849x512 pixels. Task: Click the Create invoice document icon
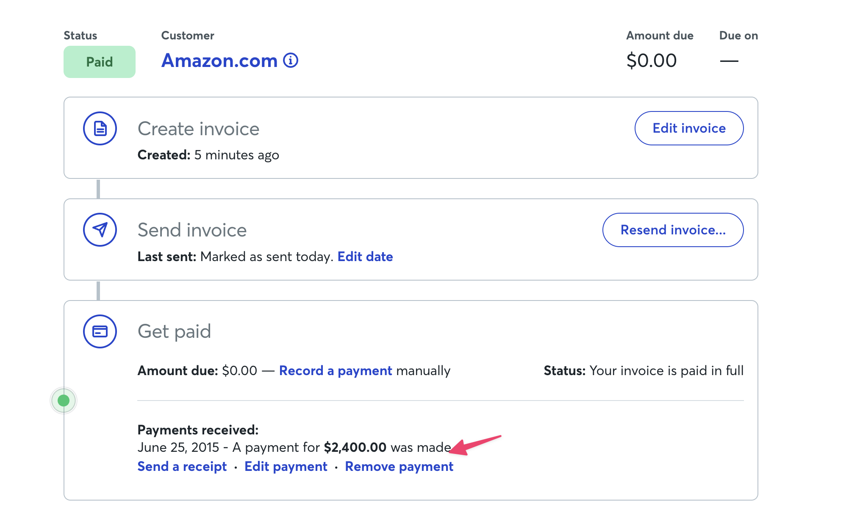click(100, 128)
